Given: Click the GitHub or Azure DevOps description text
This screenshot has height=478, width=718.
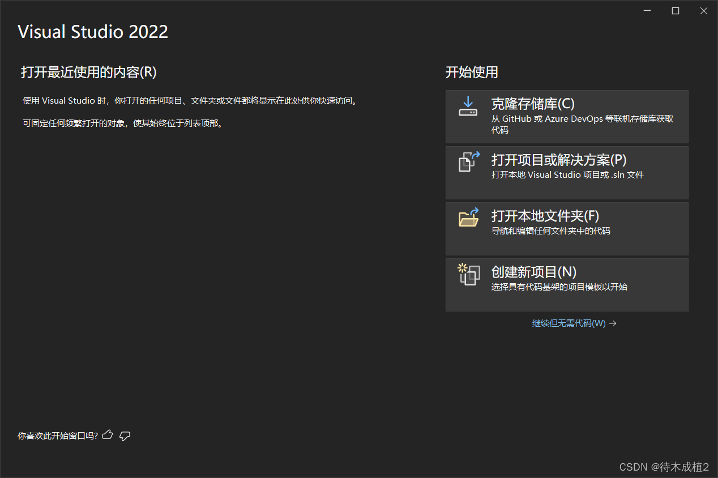Looking at the screenshot, I should [x=582, y=125].
